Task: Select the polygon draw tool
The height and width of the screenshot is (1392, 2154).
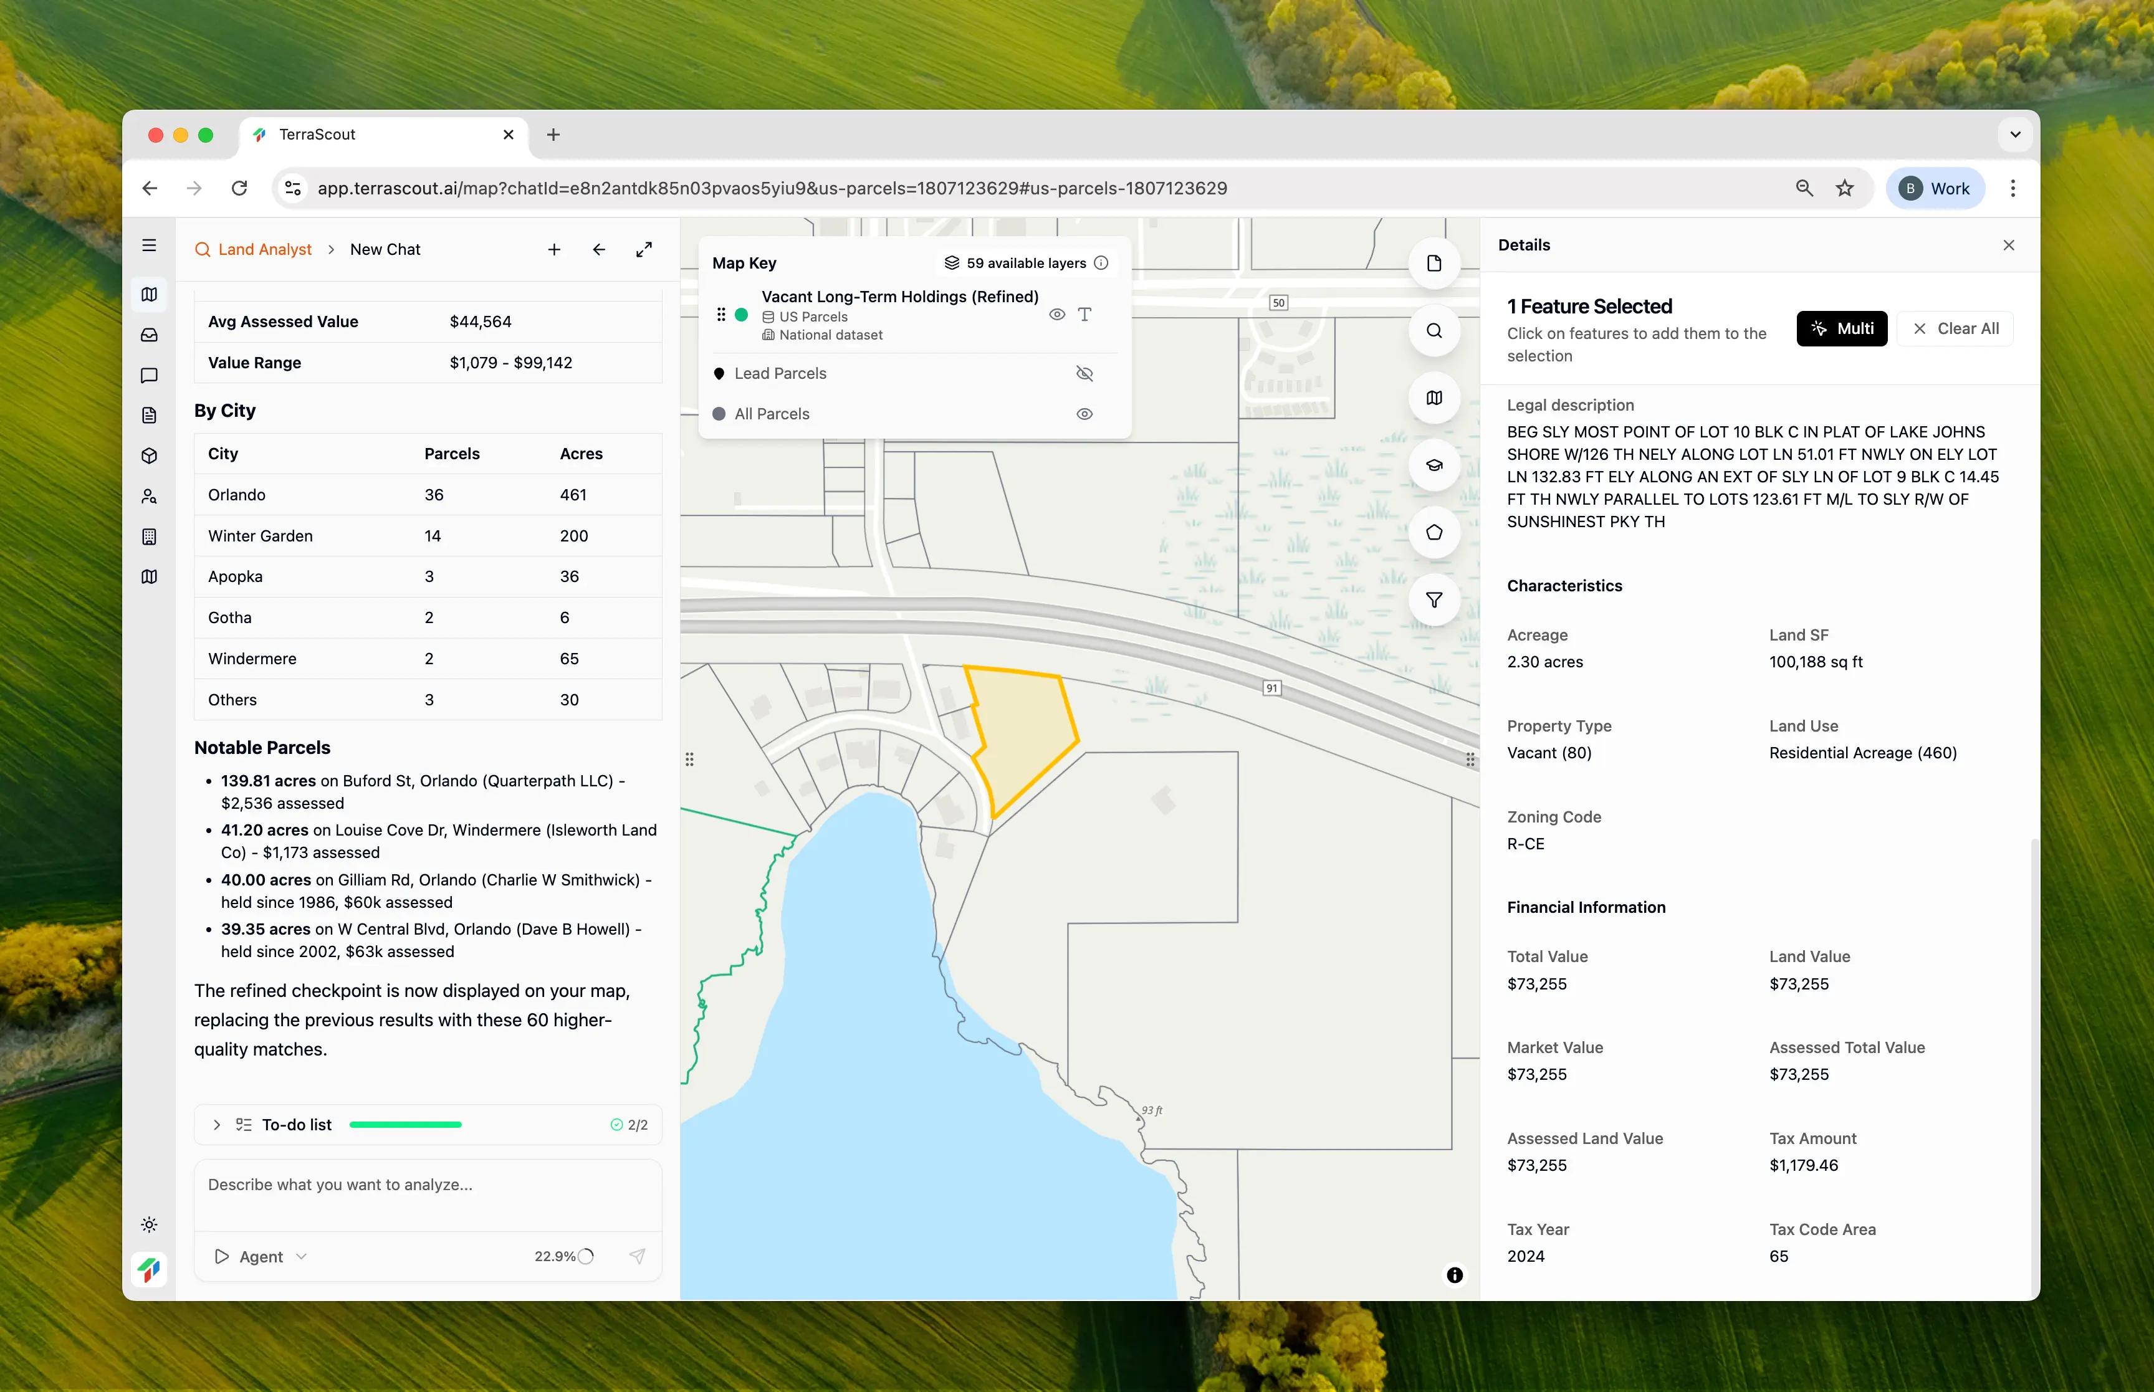Action: click(1434, 532)
